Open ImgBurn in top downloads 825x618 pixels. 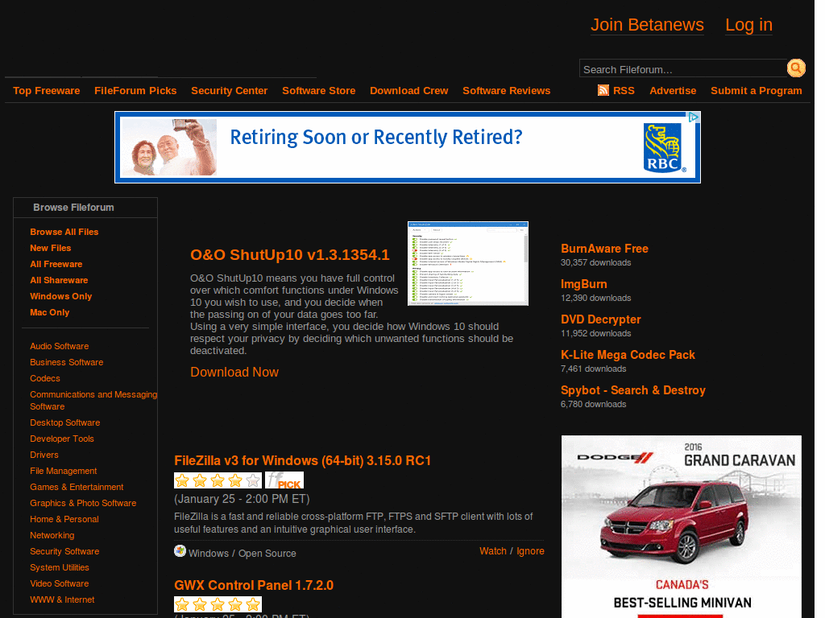pyautogui.click(x=584, y=284)
